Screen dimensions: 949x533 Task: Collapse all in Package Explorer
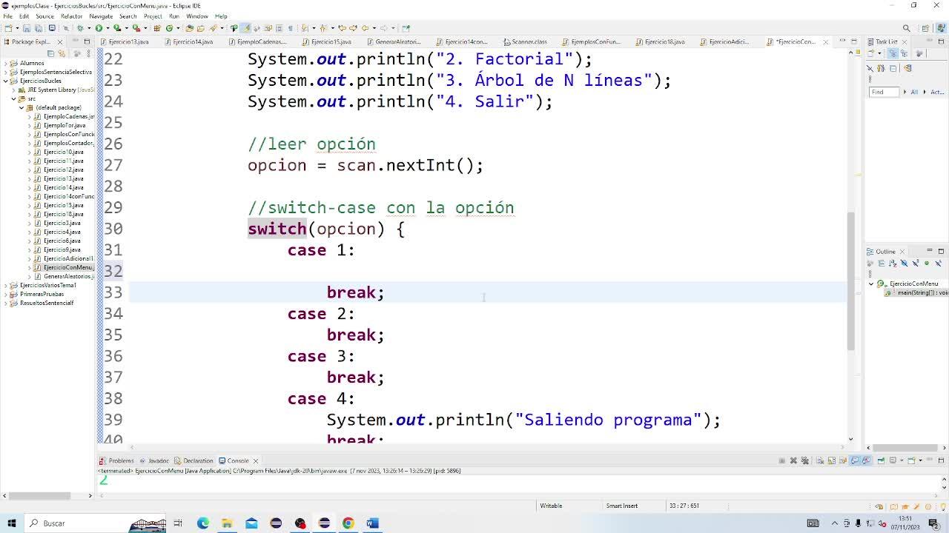point(51,53)
